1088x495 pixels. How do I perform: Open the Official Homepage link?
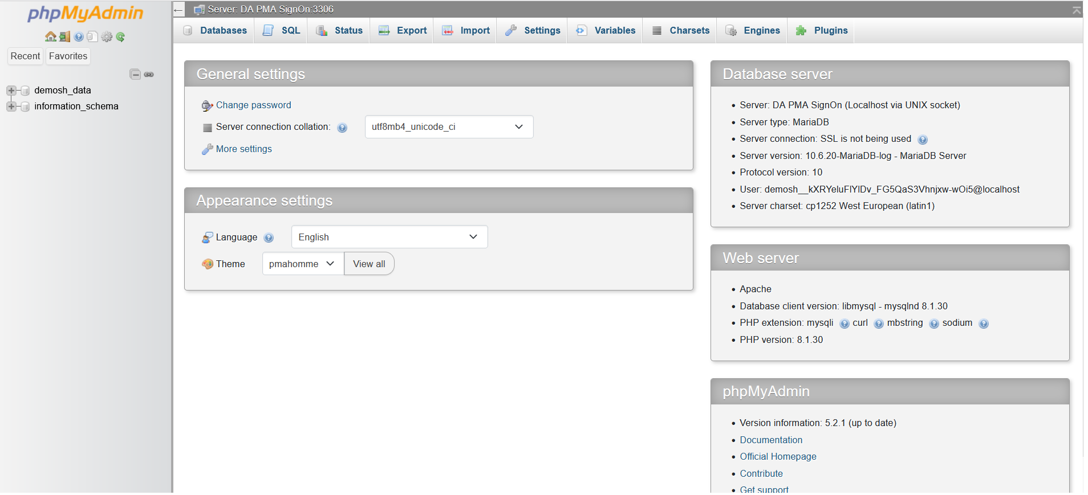click(778, 457)
